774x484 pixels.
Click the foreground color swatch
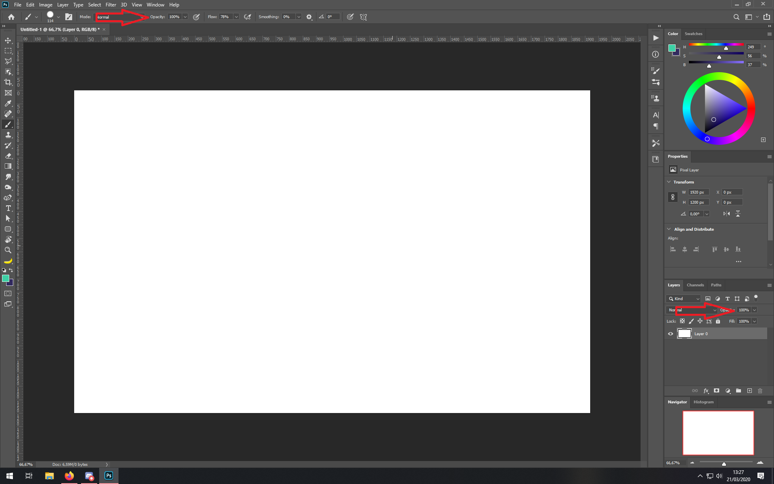pyautogui.click(x=5, y=278)
